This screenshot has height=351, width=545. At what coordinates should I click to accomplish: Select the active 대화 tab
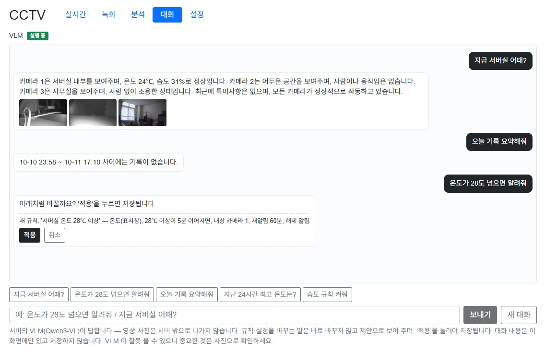167,14
